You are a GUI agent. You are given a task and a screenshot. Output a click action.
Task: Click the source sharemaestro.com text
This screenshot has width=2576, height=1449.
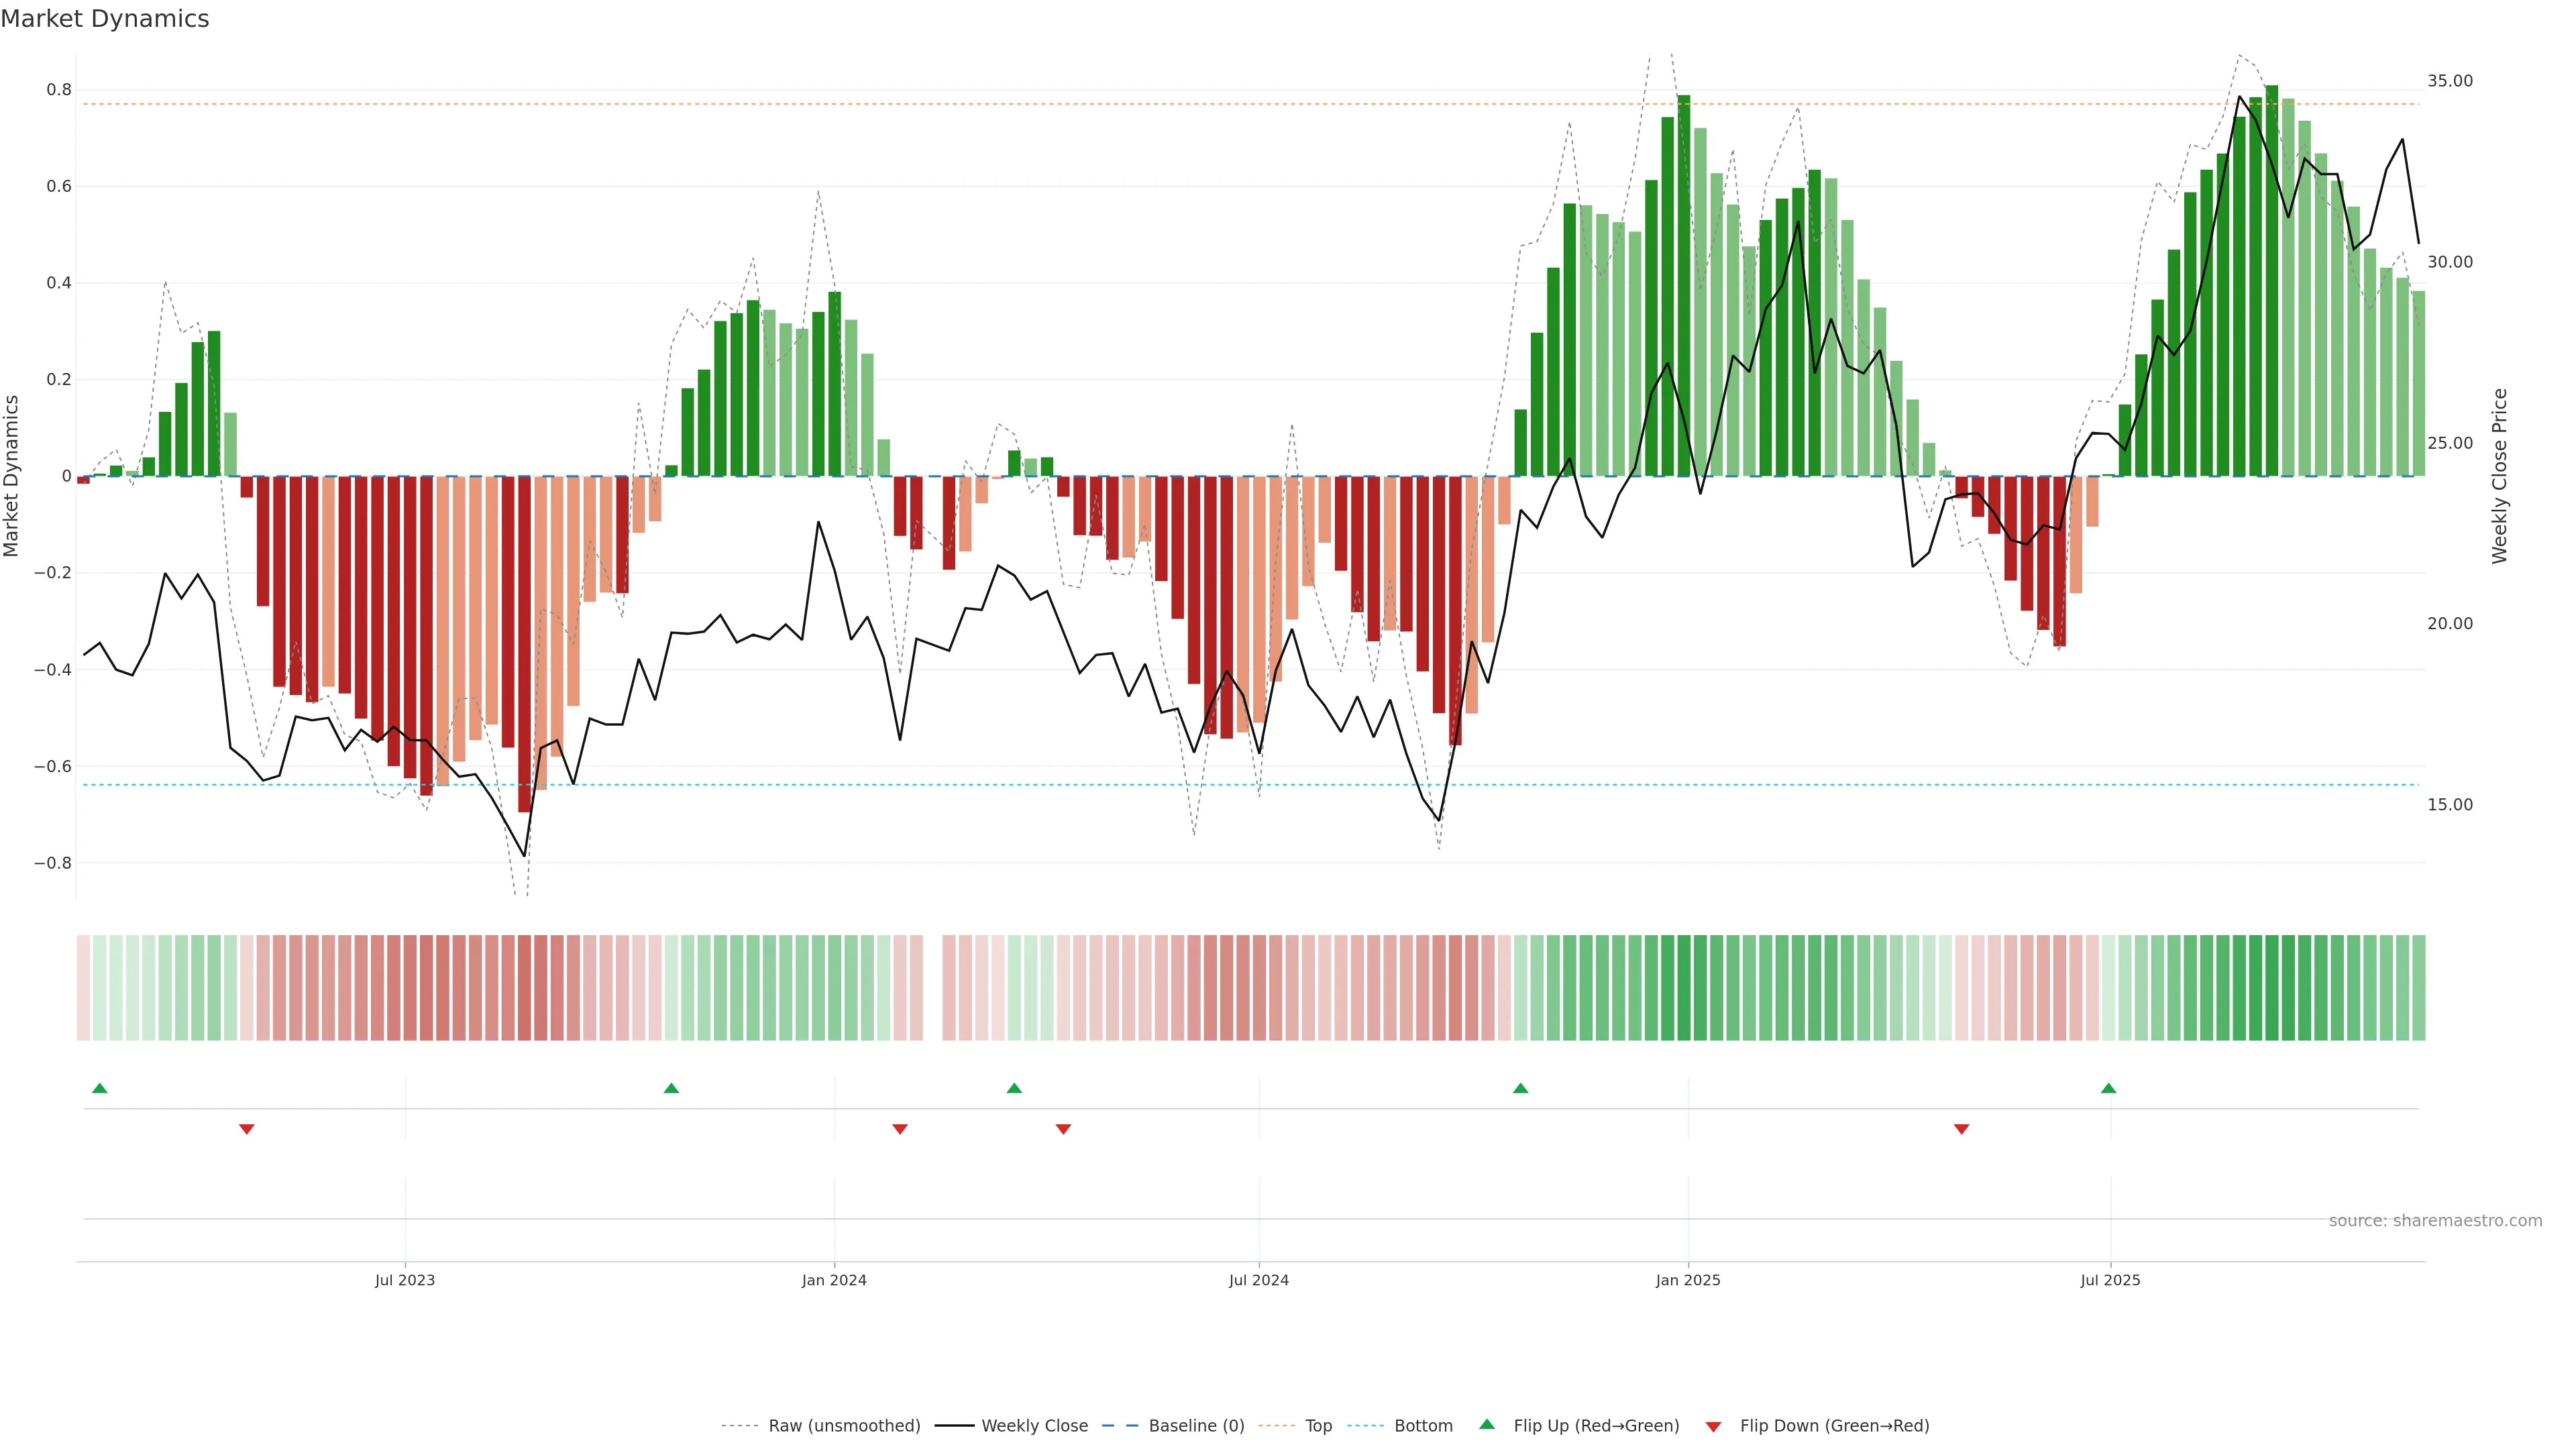(2435, 1221)
